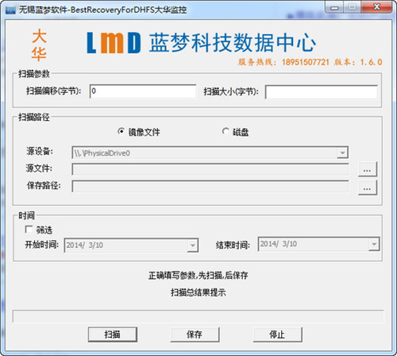Click the 保存路径 path field
Viewport: 397px width, 356px height.
pyautogui.click(x=210, y=187)
